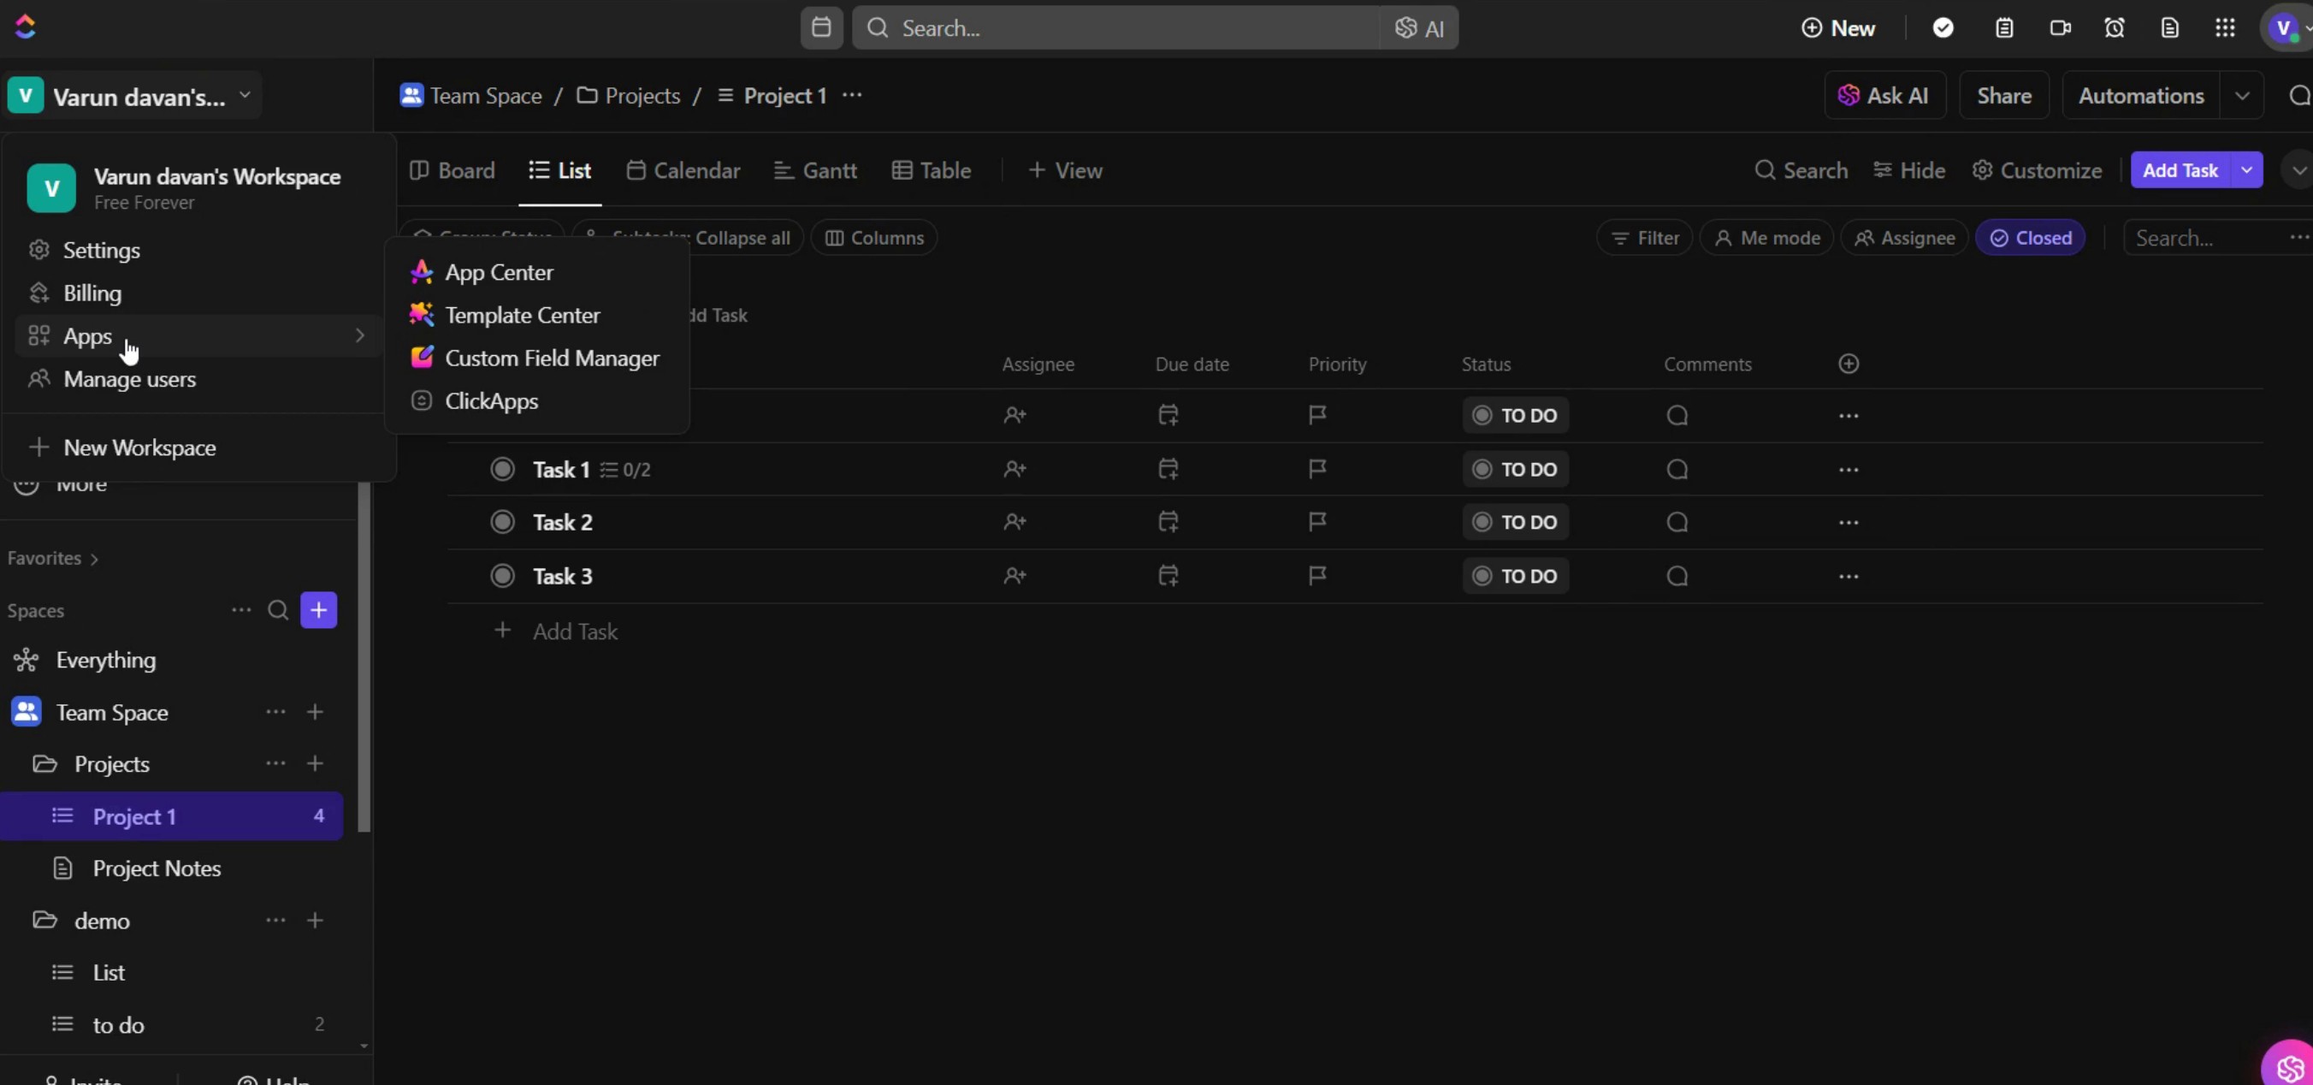Open the reminder alarm clock icon
The width and height of the screenshot is (2313, 1085).
(x=2114, y=28)
